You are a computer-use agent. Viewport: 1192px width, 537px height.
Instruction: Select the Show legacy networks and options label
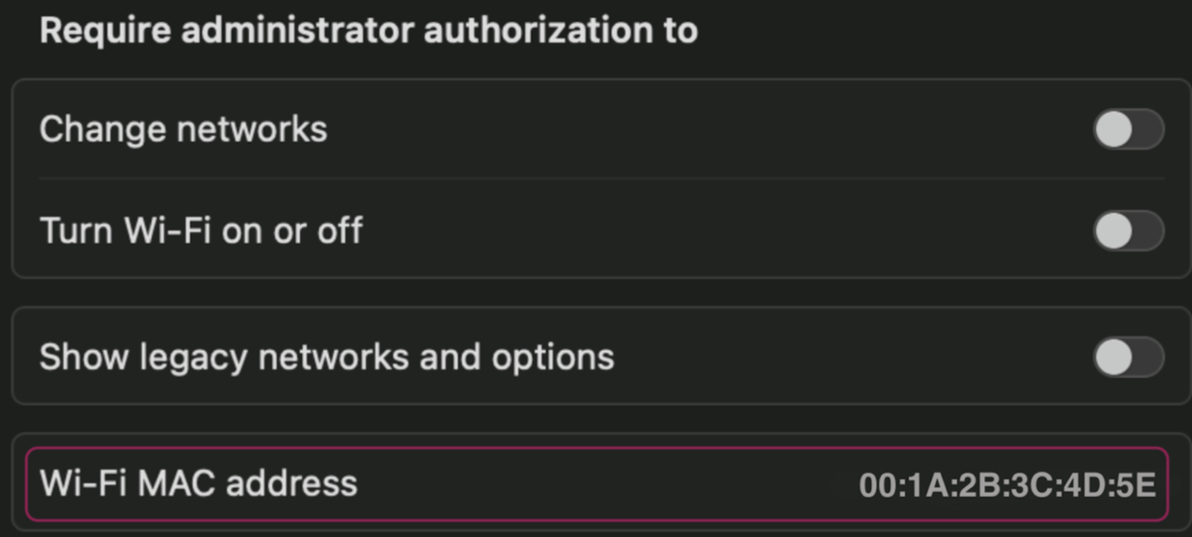coord(326,358)
